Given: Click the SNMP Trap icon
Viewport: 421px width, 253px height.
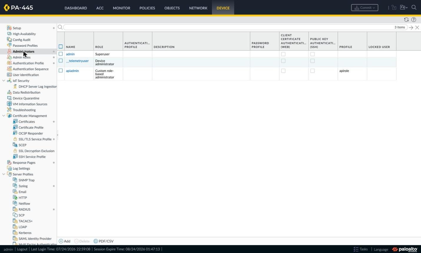Looking at the screenshot, I should pos(15,180).
